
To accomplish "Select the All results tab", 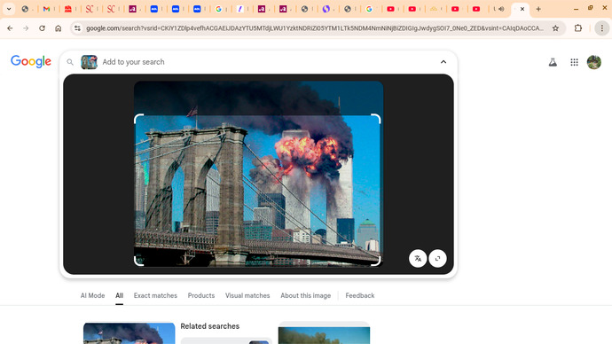I will tap(119, 295).
